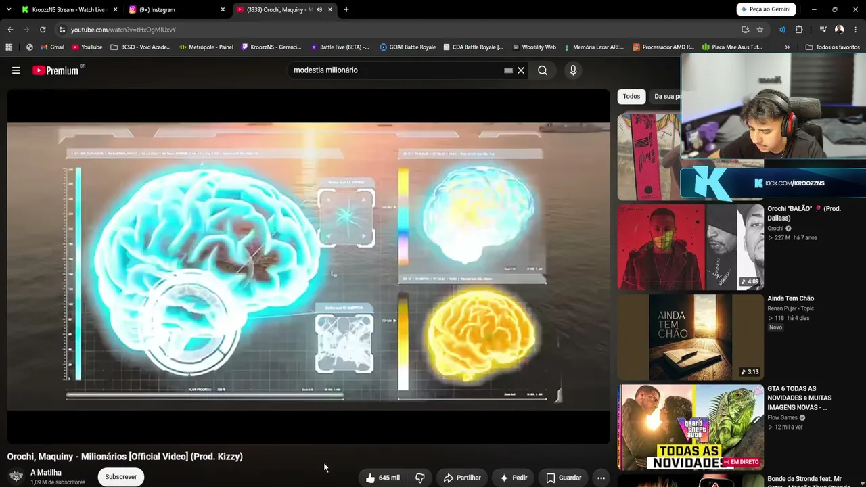Open the Chrome profile avatar

[x=839, y=30]
